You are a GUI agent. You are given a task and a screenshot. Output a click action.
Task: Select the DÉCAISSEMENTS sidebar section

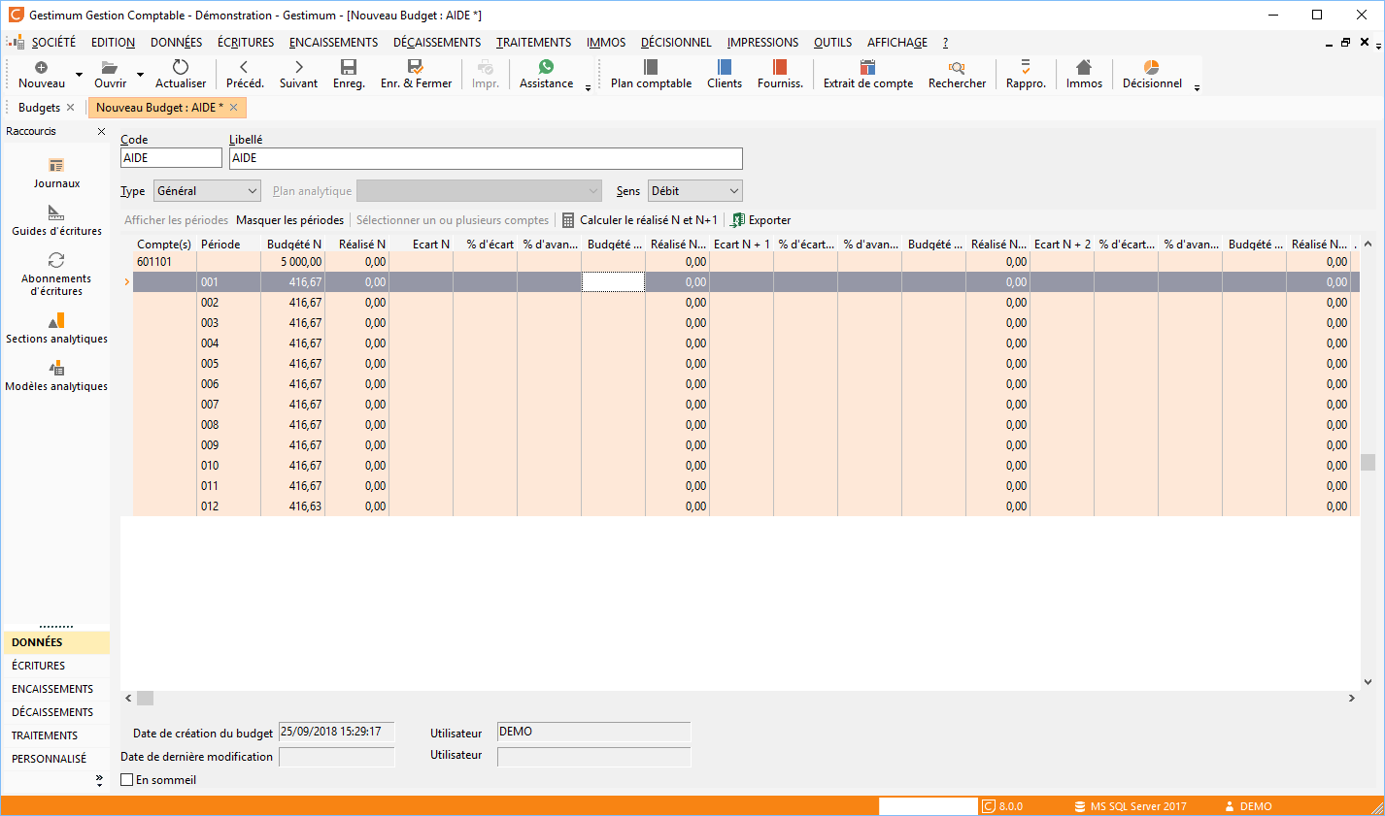coord(56,712)
